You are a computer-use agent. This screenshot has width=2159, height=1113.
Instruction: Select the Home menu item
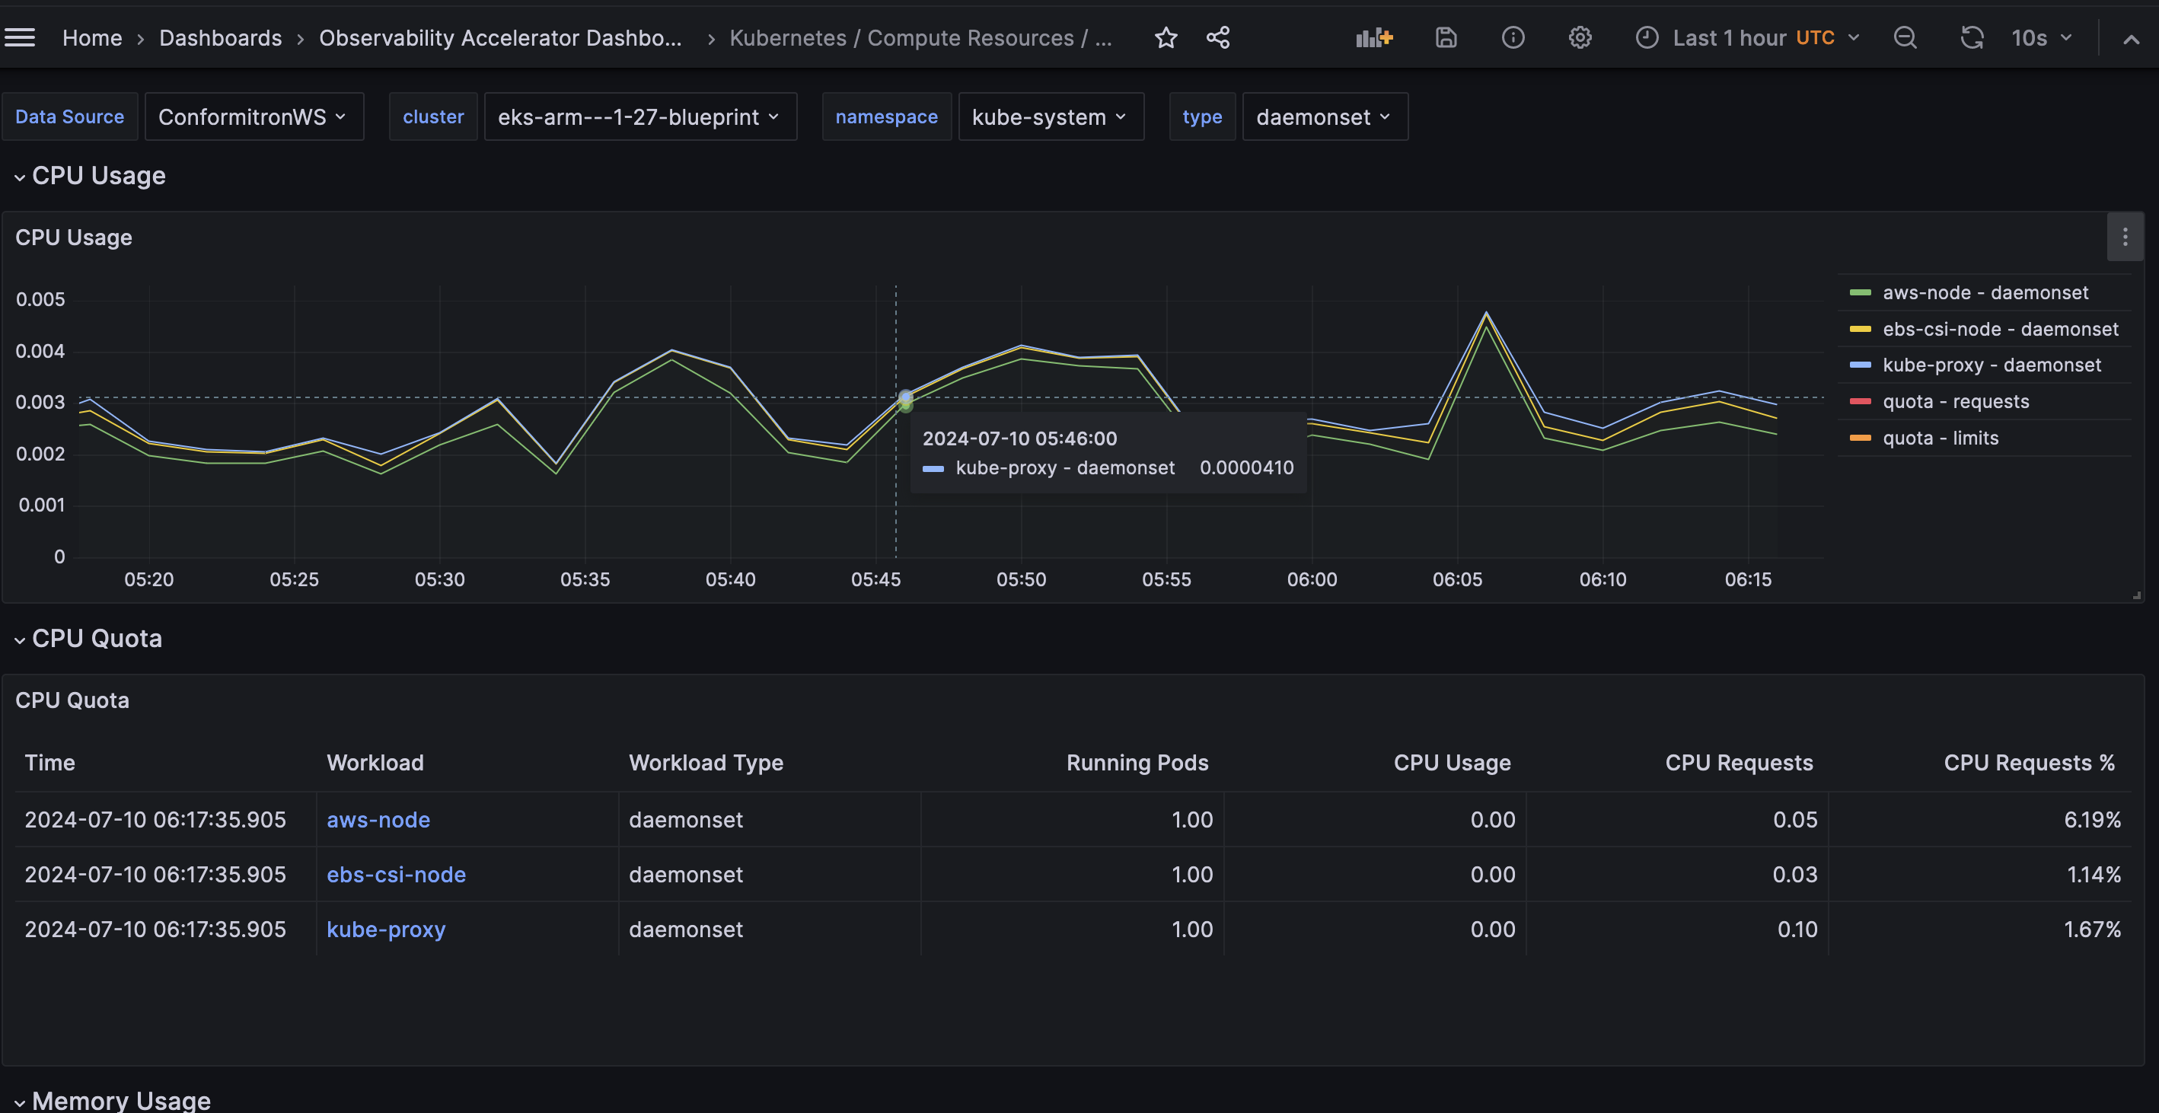[91, 37]
